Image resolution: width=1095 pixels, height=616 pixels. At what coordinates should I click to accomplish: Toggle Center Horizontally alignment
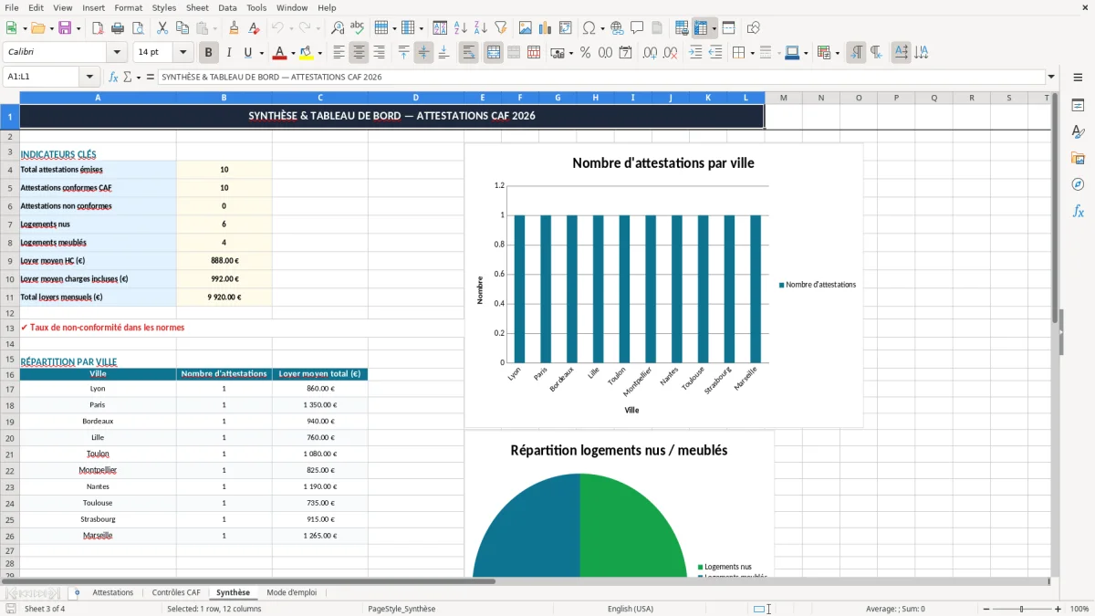point(360,53)
